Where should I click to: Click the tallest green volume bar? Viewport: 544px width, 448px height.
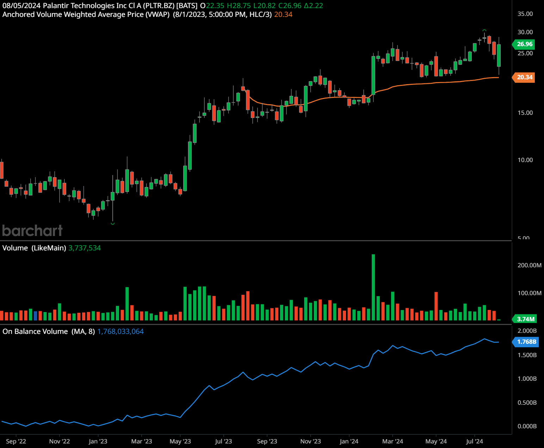pyautogui.click(x=373, y=287)
